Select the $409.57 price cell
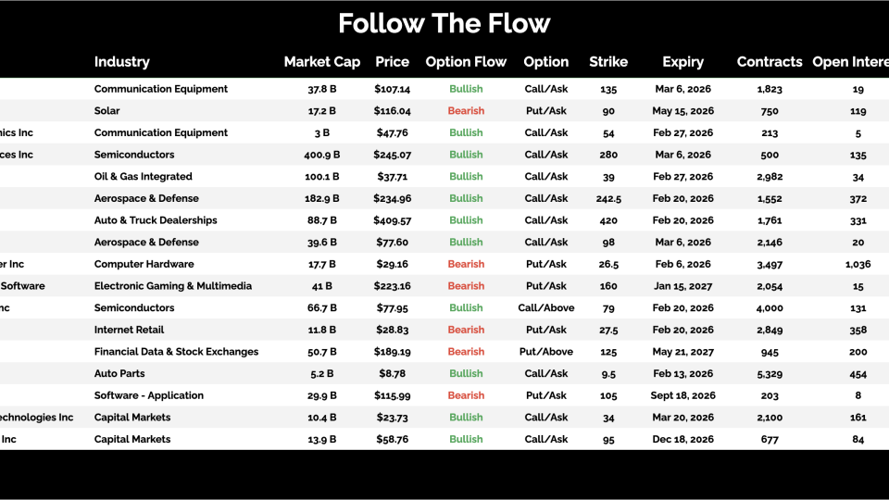 click(392, 220)
